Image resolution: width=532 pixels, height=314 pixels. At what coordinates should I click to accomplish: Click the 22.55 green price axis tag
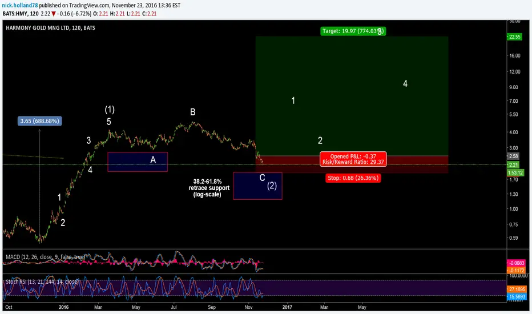[x=515, y=37]
